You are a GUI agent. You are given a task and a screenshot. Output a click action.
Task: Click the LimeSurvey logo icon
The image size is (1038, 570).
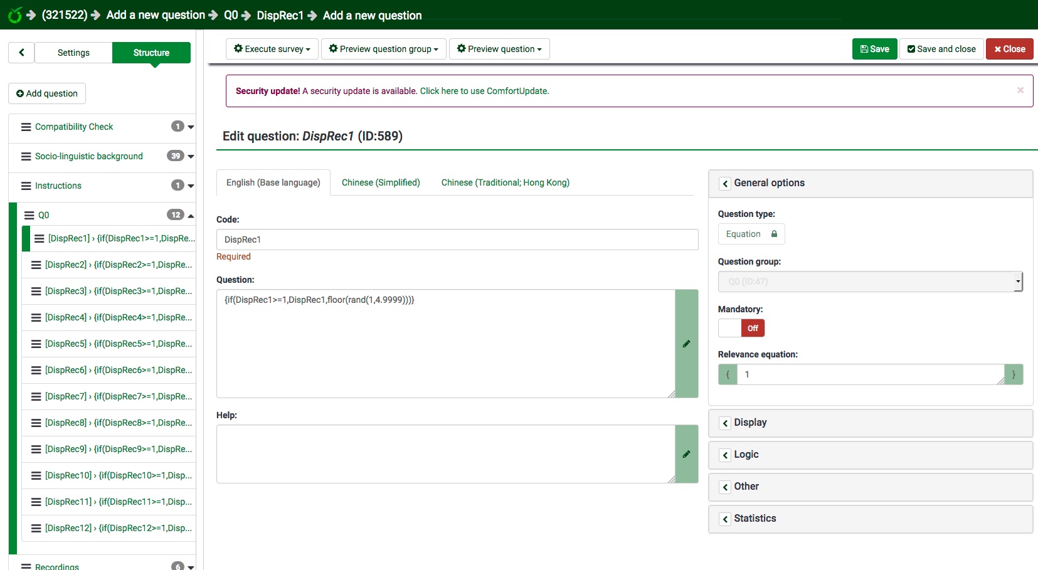click(14, 15)
